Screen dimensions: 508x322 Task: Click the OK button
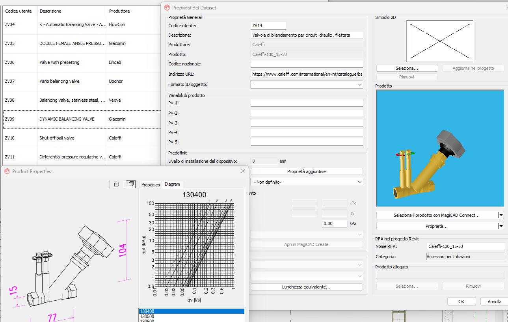point(461,301)
